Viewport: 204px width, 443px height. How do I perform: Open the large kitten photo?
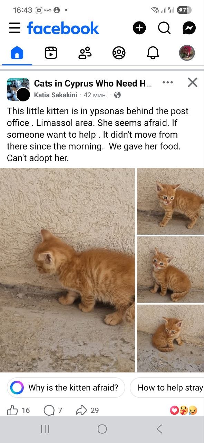[x=67, y=270]
